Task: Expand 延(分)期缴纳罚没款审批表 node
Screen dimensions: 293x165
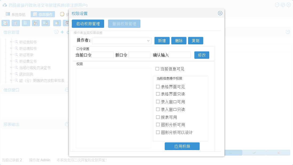Action: pyautogui.click(x=11, y=80)
